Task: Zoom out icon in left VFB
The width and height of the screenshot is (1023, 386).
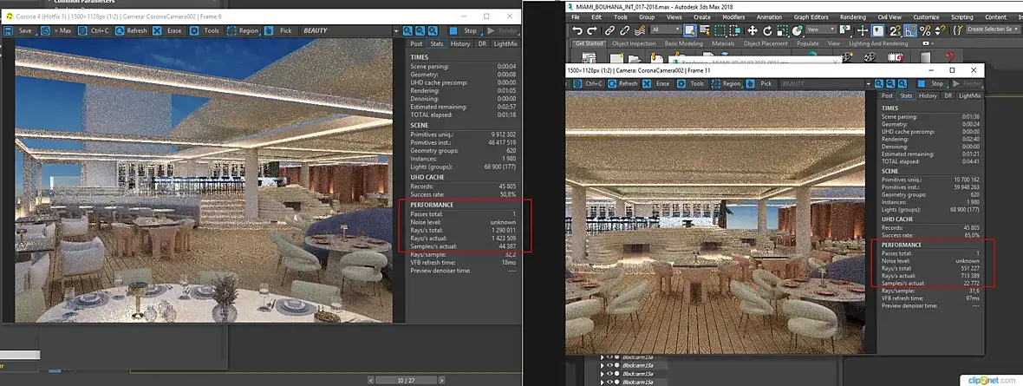Action: (x=420, y=30)
